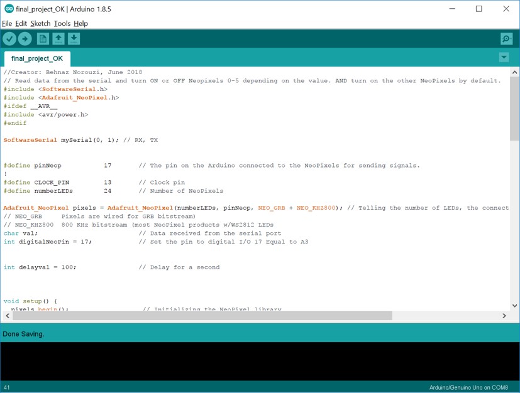Click the horizontal scrollbar right arrow
The height and width of the screenshot is (393, 520).
point(504,316)
